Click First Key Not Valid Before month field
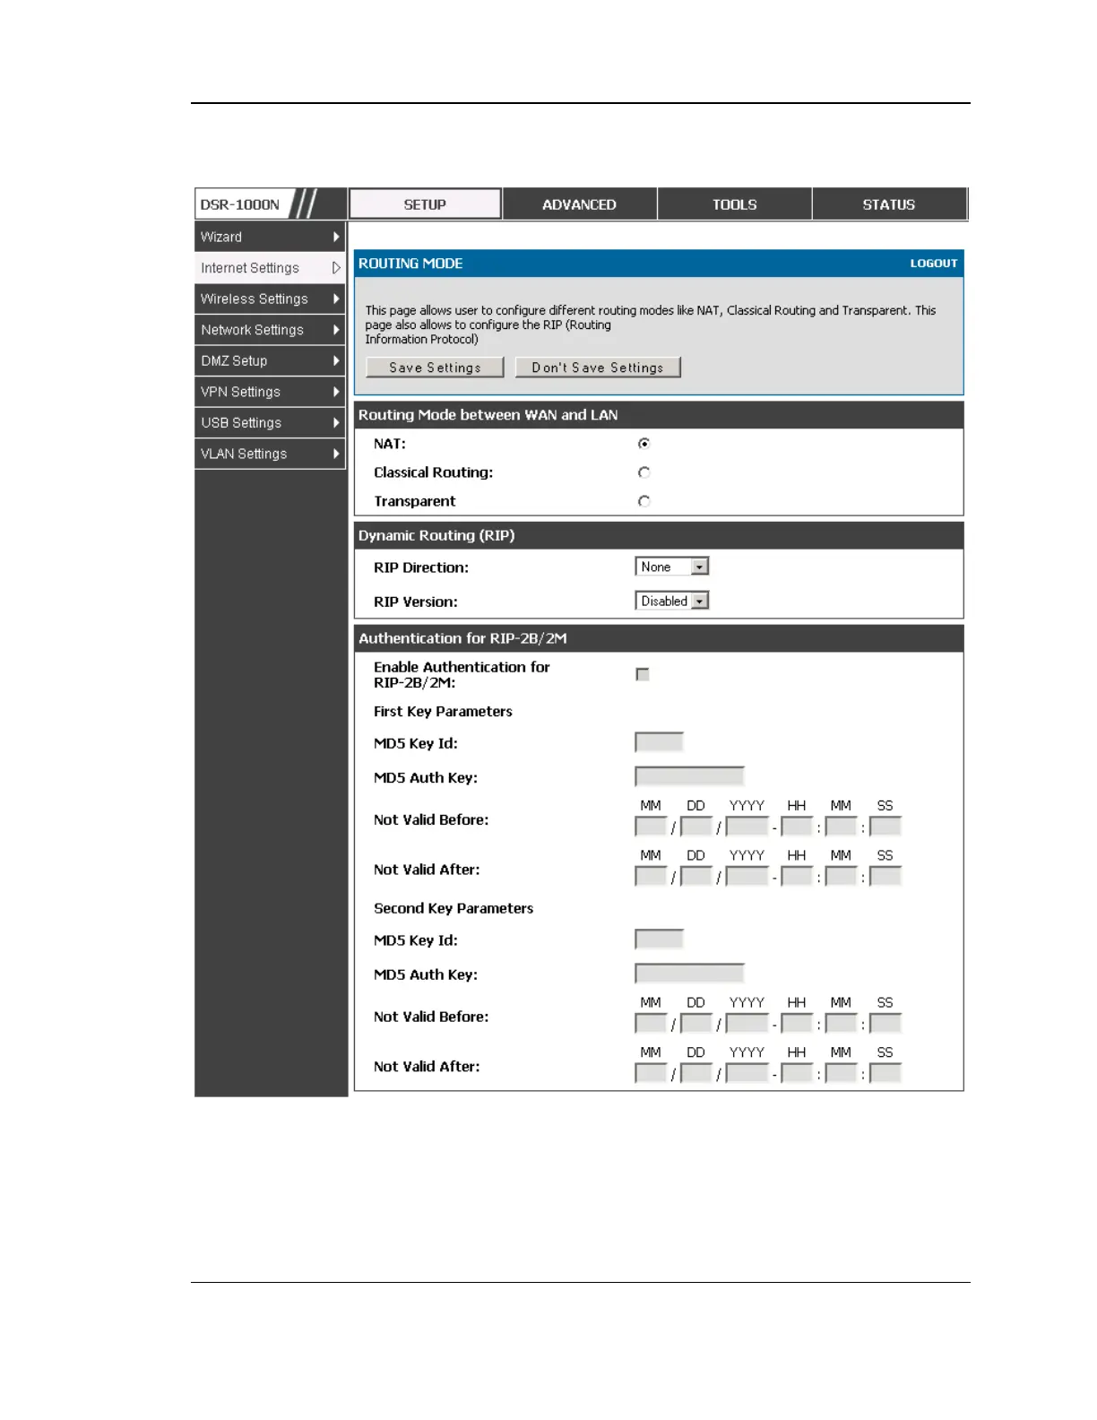The width and height of the screenshot is (1097, 1420). pyautogui.click(x=651, y=827)
